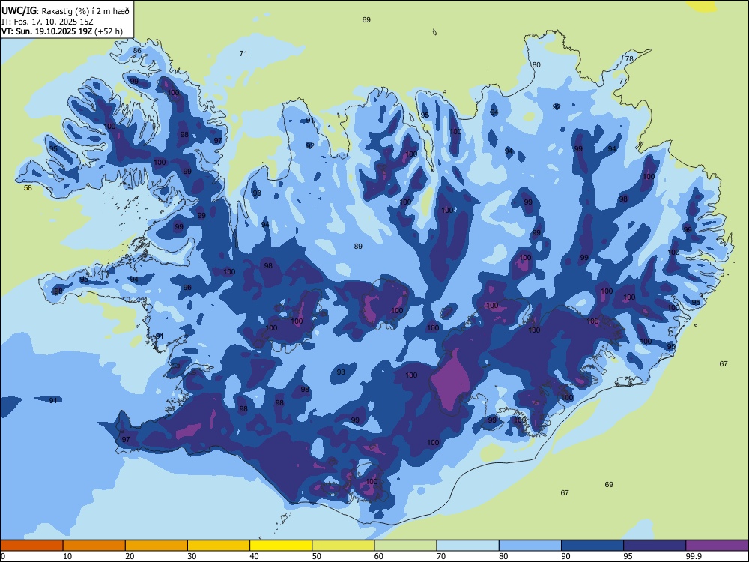Image resolution: width=749 pixels, height=562 pixels.
Task: Click the map value '80' in the northeast
Action: point(536,65)
